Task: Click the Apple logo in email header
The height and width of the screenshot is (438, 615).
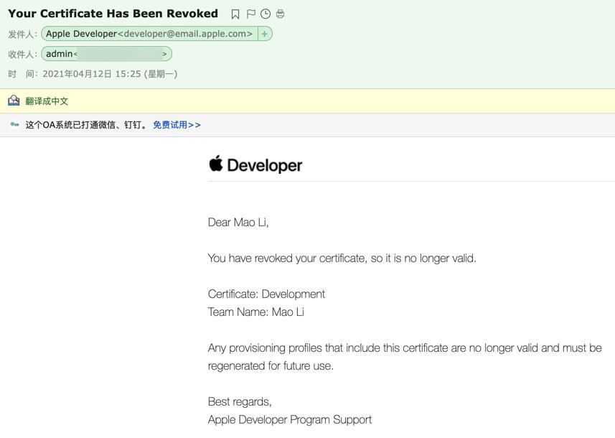Action: 216,164
